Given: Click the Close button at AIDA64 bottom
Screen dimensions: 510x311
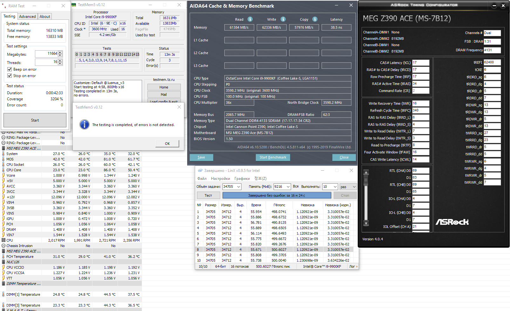Looking at the screenshot, I should 344,157.
